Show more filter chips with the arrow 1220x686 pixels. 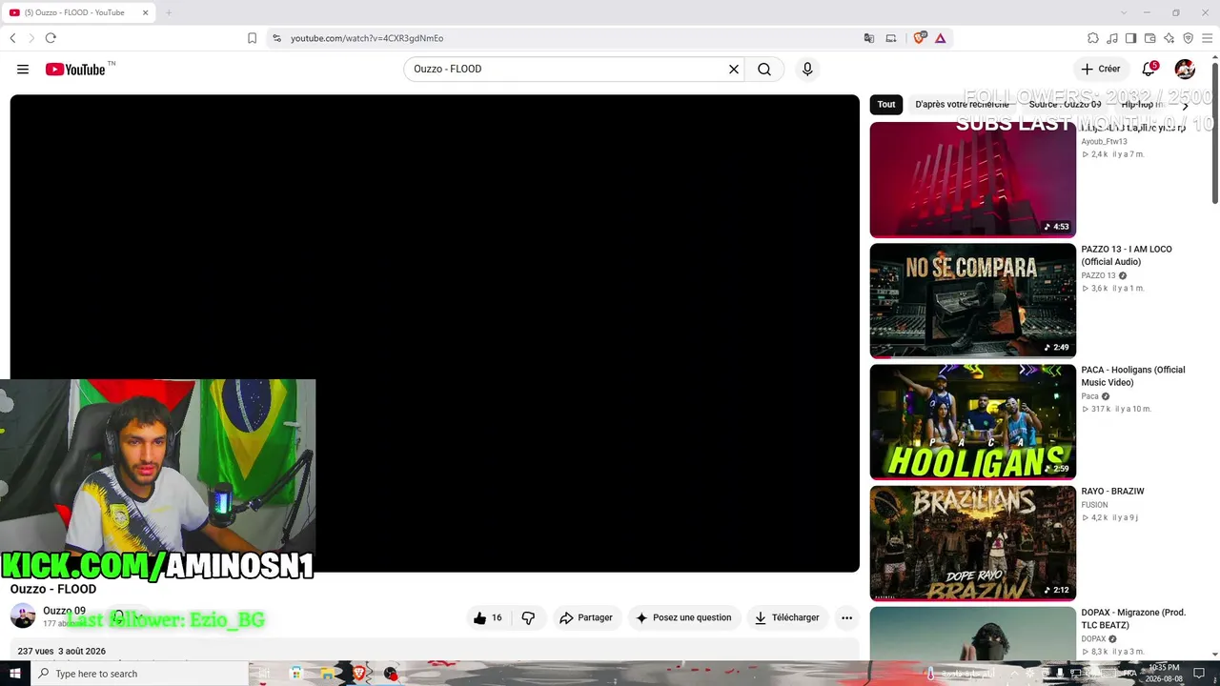pos(1185,105)
